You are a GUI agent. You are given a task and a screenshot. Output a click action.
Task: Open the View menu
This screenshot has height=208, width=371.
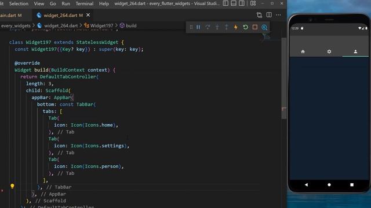coord(39,3)
